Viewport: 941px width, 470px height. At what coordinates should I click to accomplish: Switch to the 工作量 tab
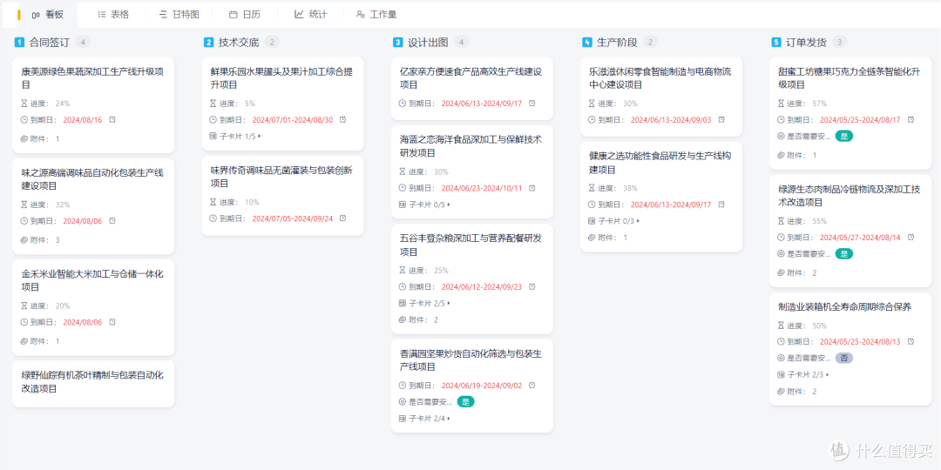[376, 15]
